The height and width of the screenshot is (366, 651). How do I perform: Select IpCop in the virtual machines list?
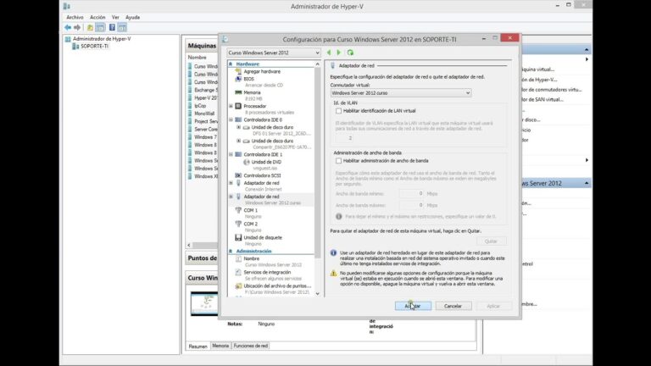coord(200,106)
